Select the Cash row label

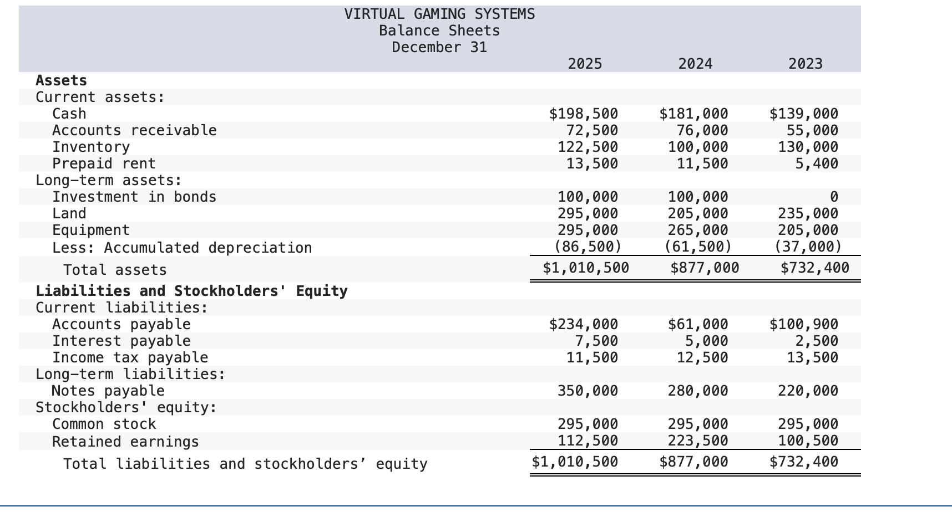[69, 114]
